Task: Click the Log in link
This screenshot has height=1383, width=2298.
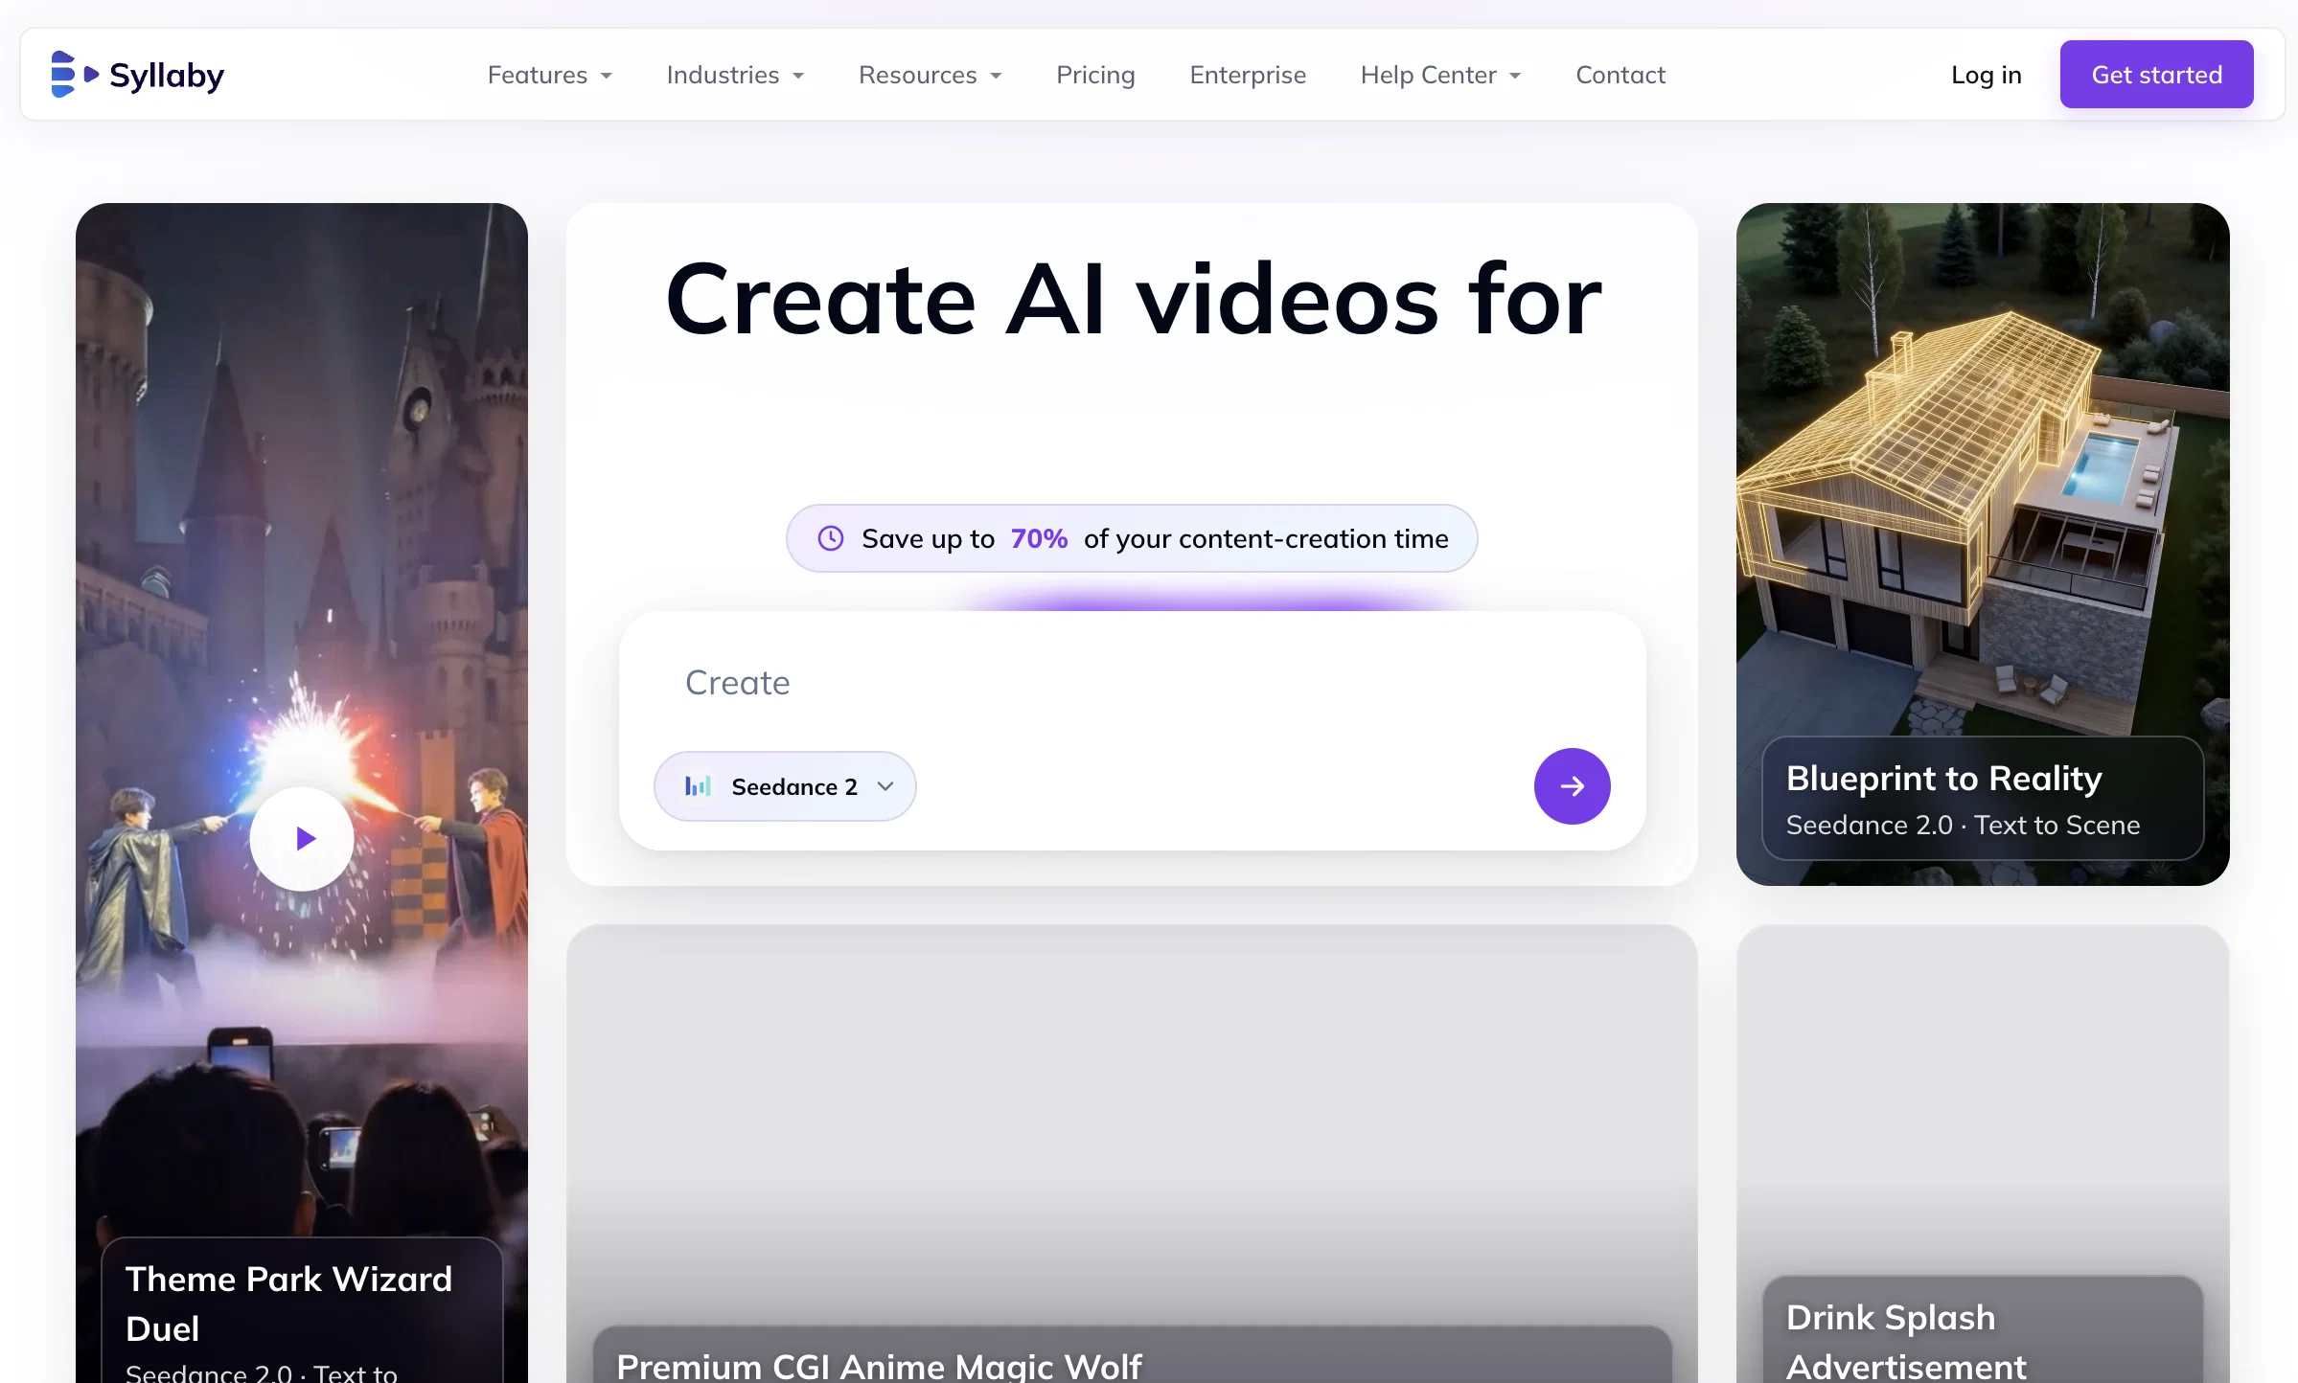Action: click(1987, 75)
